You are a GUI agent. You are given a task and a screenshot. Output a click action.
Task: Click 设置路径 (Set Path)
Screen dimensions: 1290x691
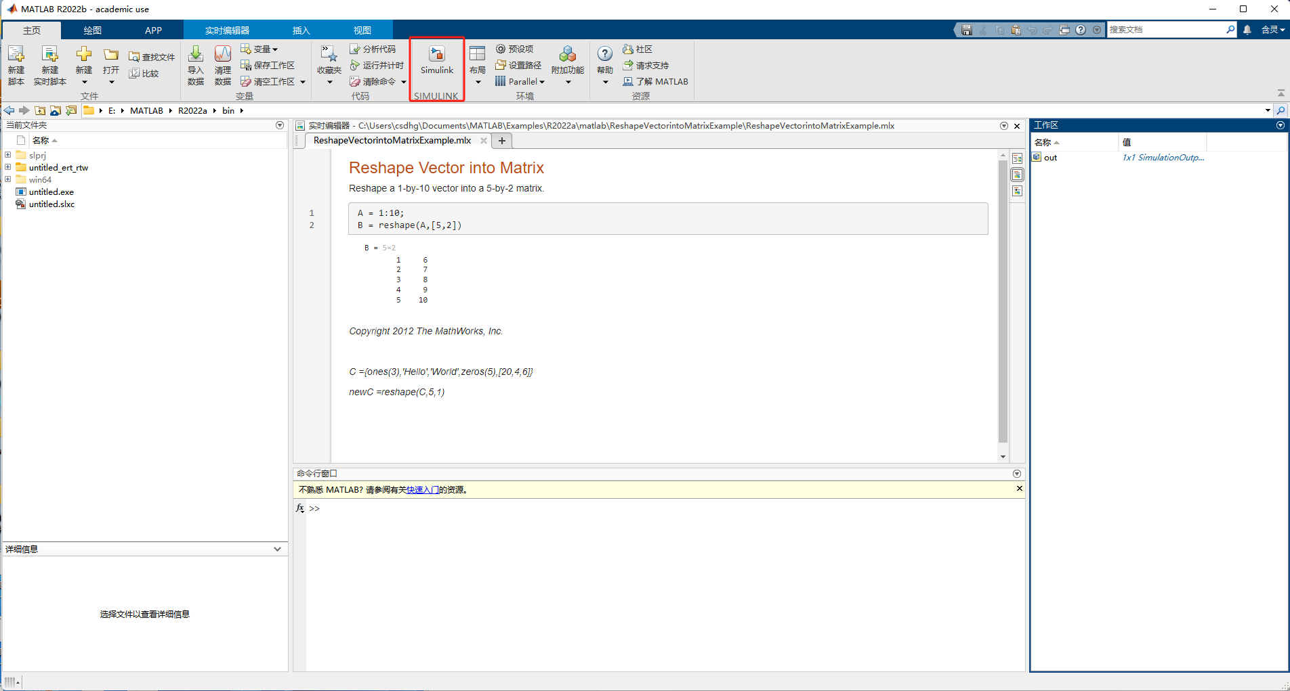(518, 65)
